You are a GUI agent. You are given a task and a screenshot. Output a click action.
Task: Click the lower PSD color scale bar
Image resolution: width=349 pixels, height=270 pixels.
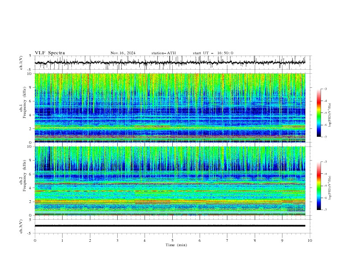tap(319, 186)
